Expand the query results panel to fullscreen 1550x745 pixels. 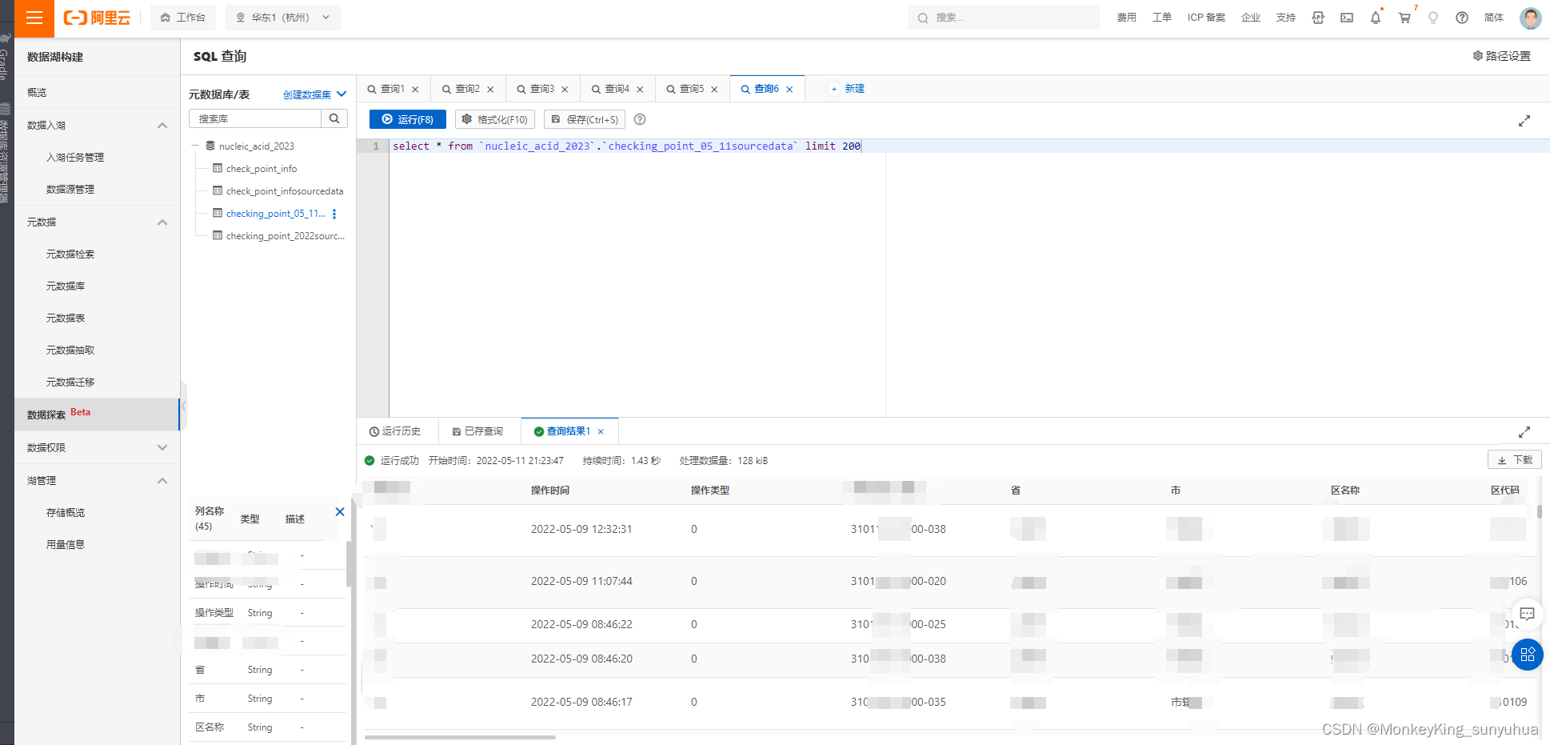[1524, 431]
